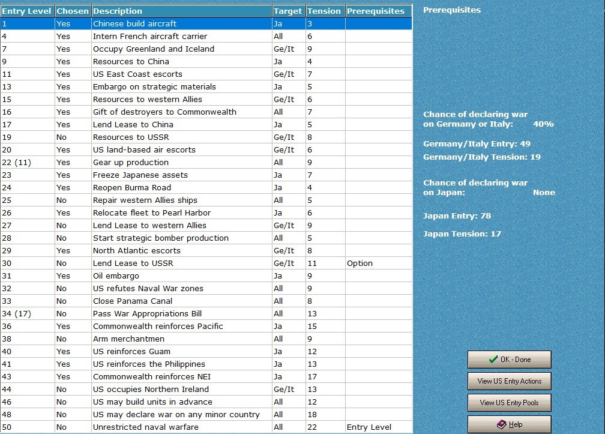Select North Atlantic escorts
Image resolution: width=605 pixels, height=434 pixels.
point(206,250)
